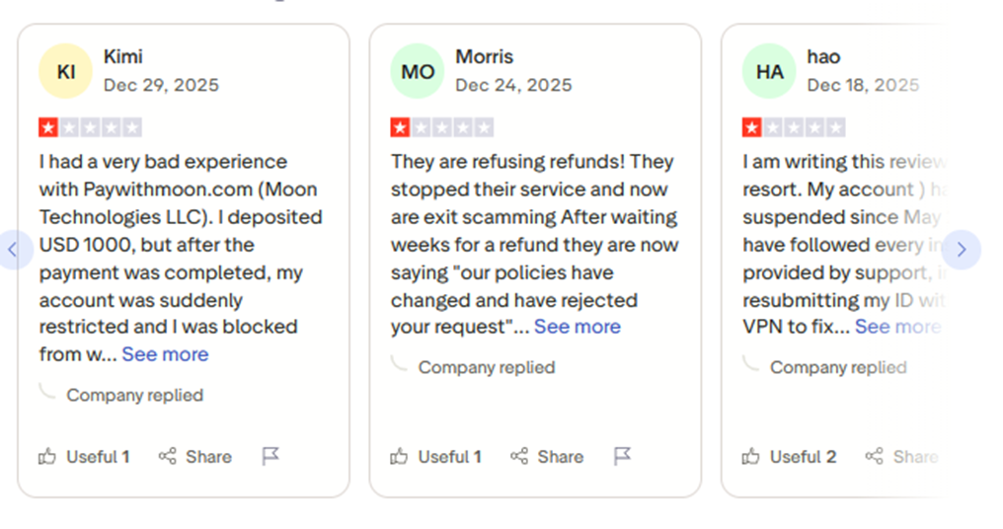
Task: Flag Kimi's review with the flag icon
Action: click(x=270, y=456)
